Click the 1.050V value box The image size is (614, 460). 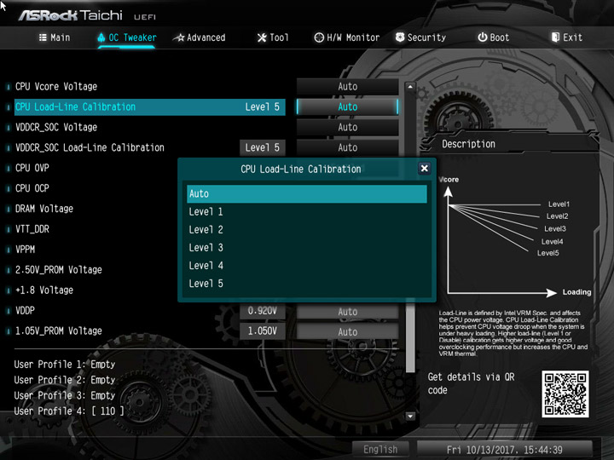[x=263, y=331]
